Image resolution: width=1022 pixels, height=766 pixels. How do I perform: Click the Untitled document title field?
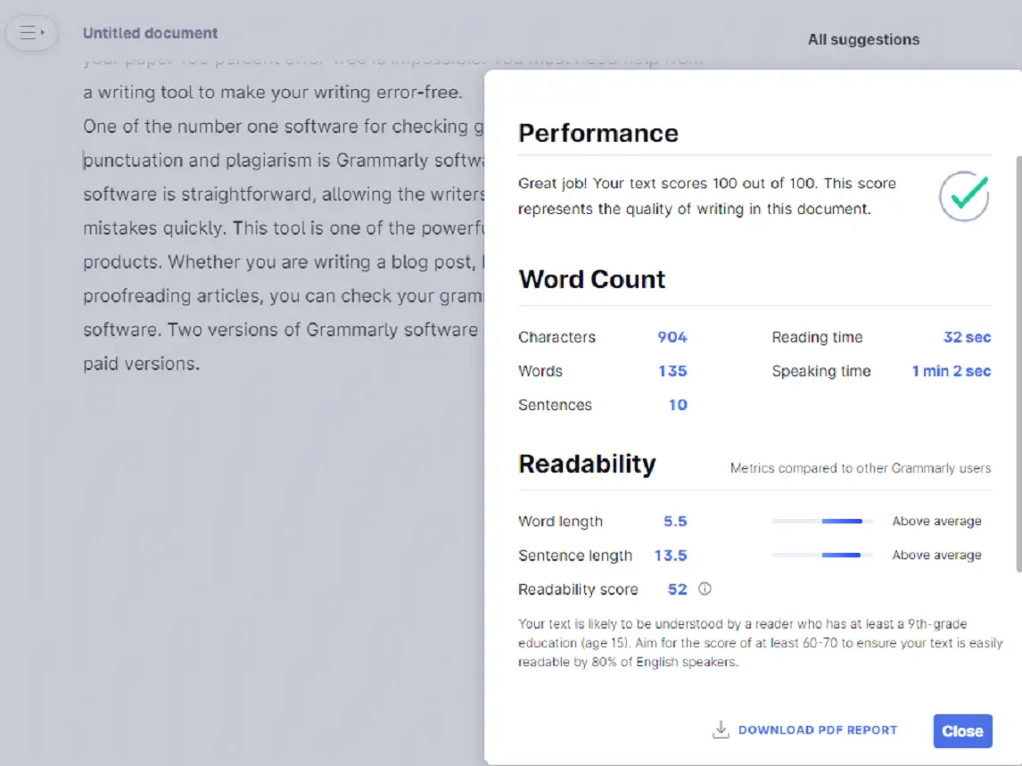coord(150,33)
